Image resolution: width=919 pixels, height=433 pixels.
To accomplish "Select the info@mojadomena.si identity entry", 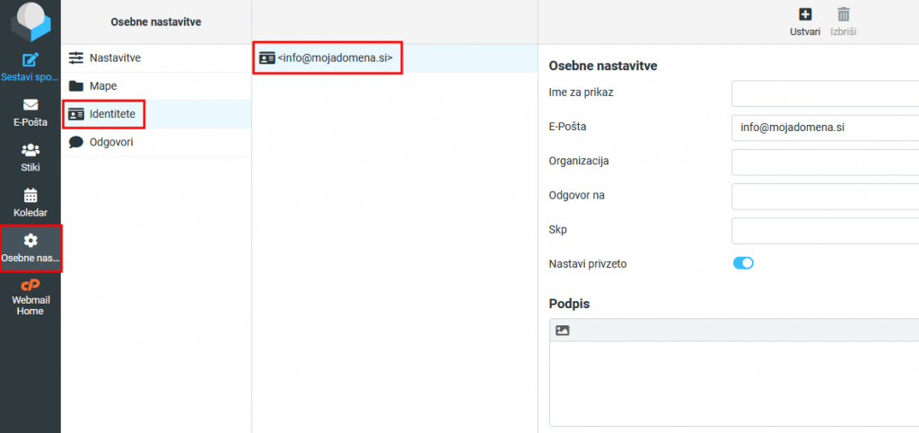I will 335,57.
